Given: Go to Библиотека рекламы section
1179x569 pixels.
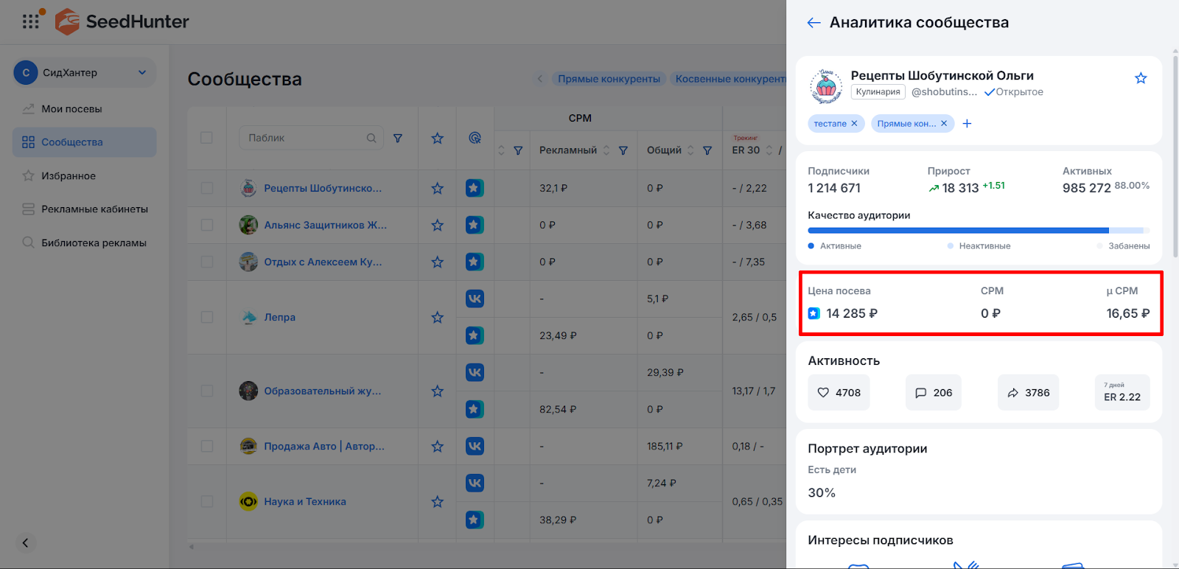Looking at the screenshot, I should click(94, 243).
